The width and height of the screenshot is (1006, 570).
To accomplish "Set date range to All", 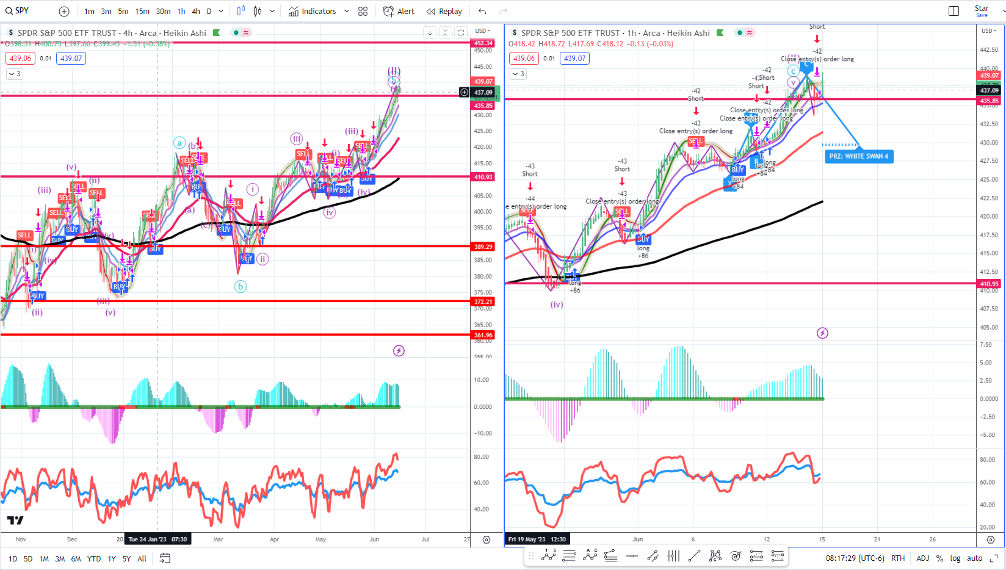I will (x=142, y=558).
